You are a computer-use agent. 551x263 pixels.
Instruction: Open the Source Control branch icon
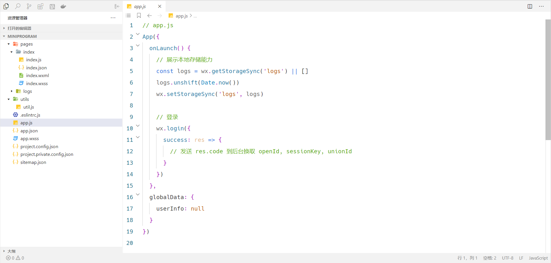29,6
